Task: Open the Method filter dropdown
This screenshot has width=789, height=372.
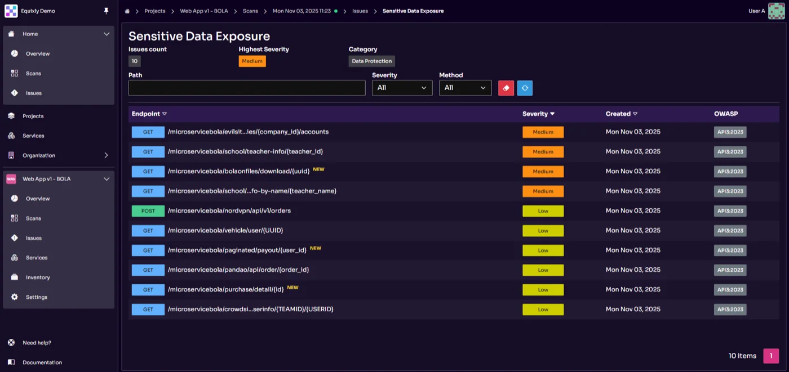Action: 465,88
